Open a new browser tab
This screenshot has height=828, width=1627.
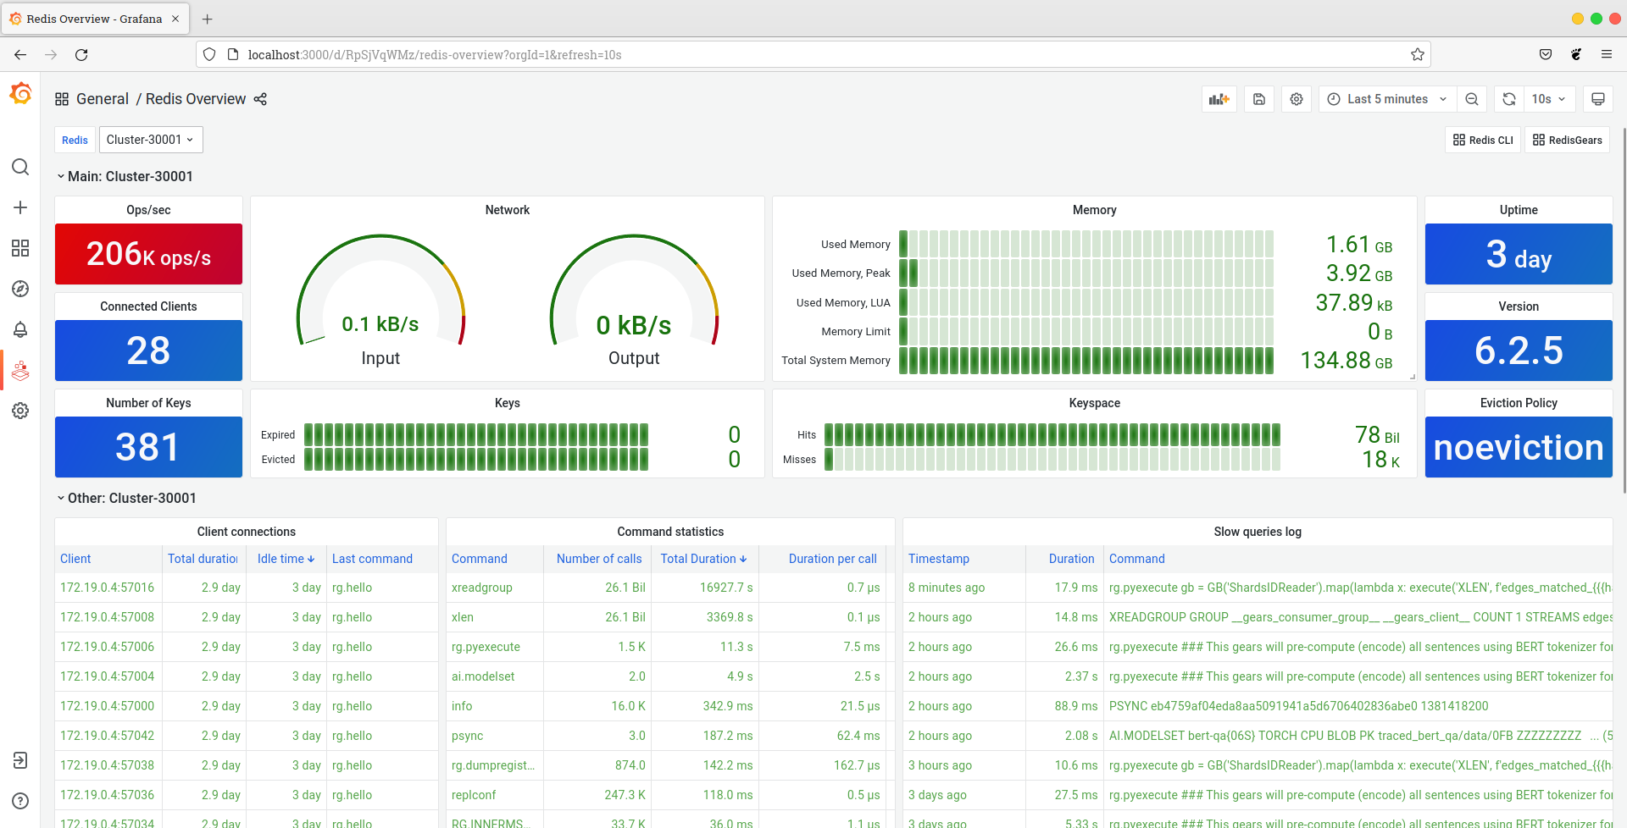(x=207, y=19)
